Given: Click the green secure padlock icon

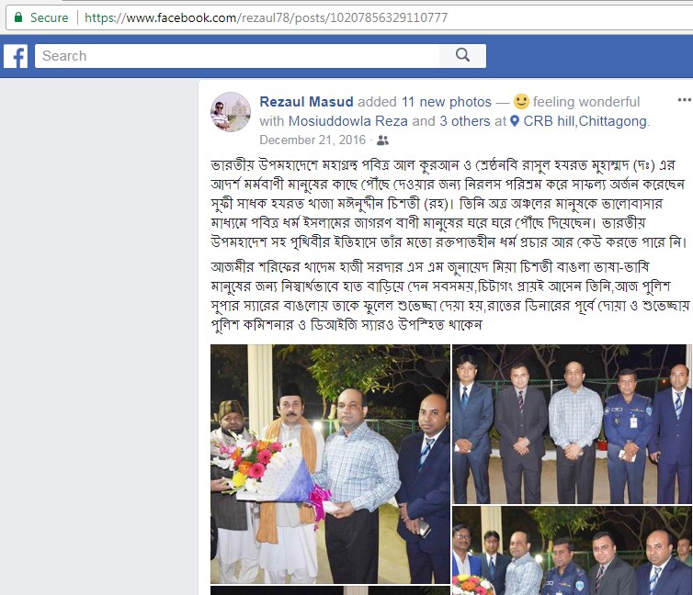Looking at the screenshot, I should 18,17.
